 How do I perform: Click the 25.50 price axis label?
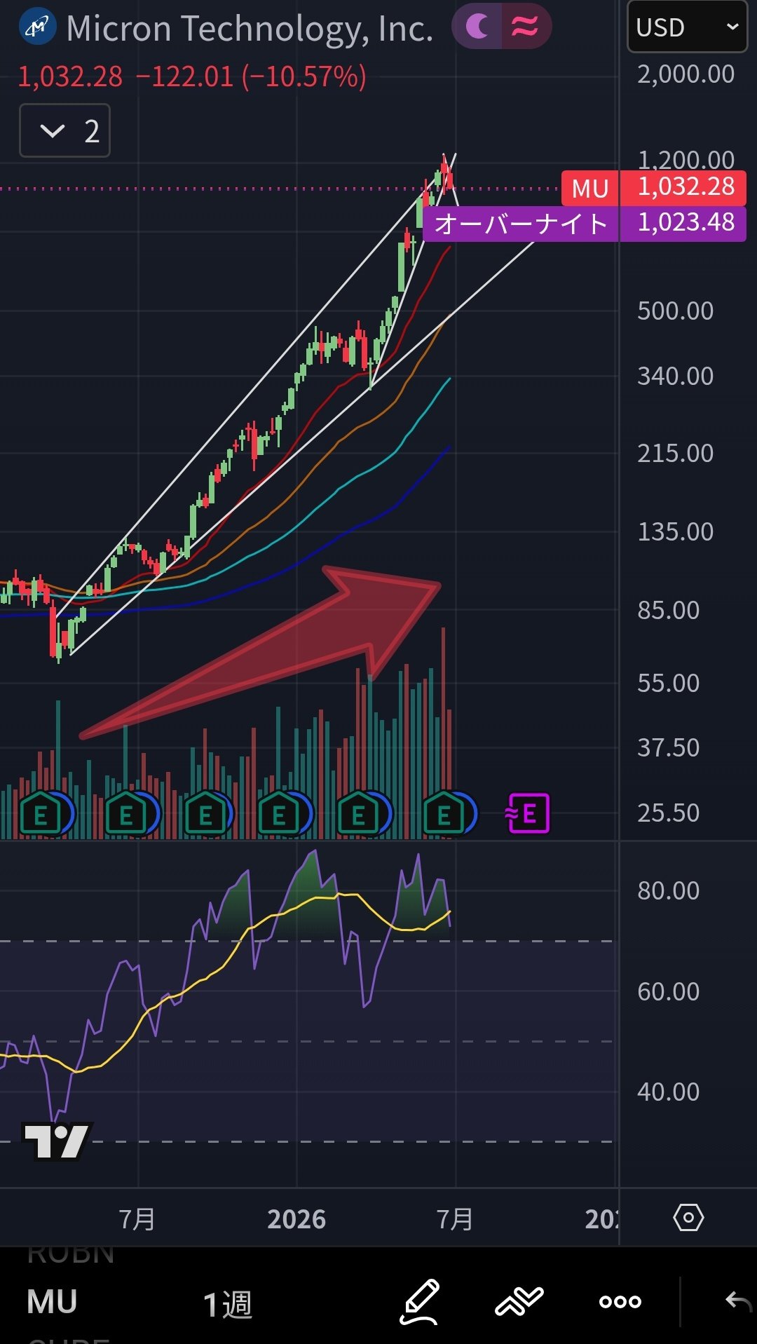[x=668, y=813]
